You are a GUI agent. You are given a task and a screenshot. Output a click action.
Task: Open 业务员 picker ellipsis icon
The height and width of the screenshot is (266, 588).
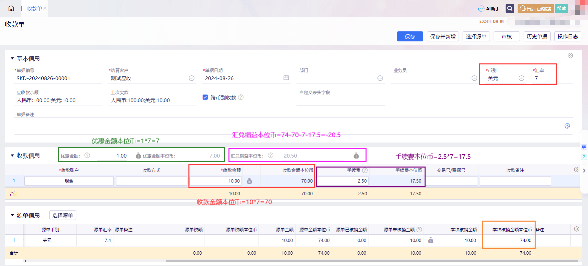point(474,78)
